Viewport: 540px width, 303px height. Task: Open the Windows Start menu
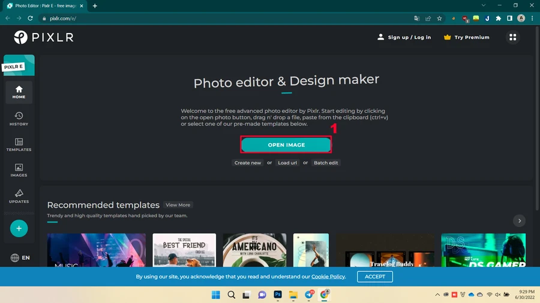216,295
